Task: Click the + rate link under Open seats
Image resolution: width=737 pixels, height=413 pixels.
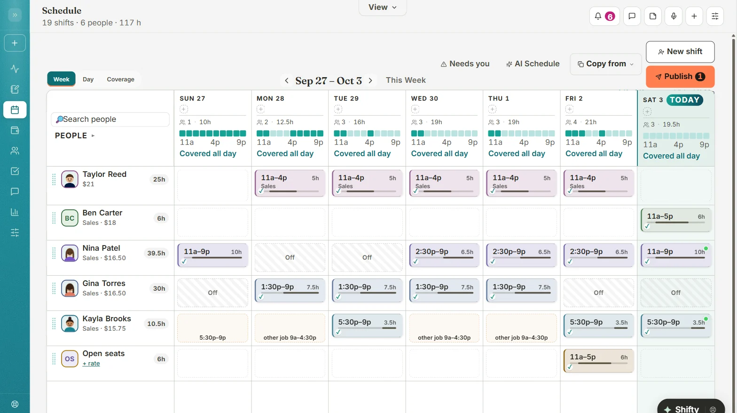Action: pos(91,364)
